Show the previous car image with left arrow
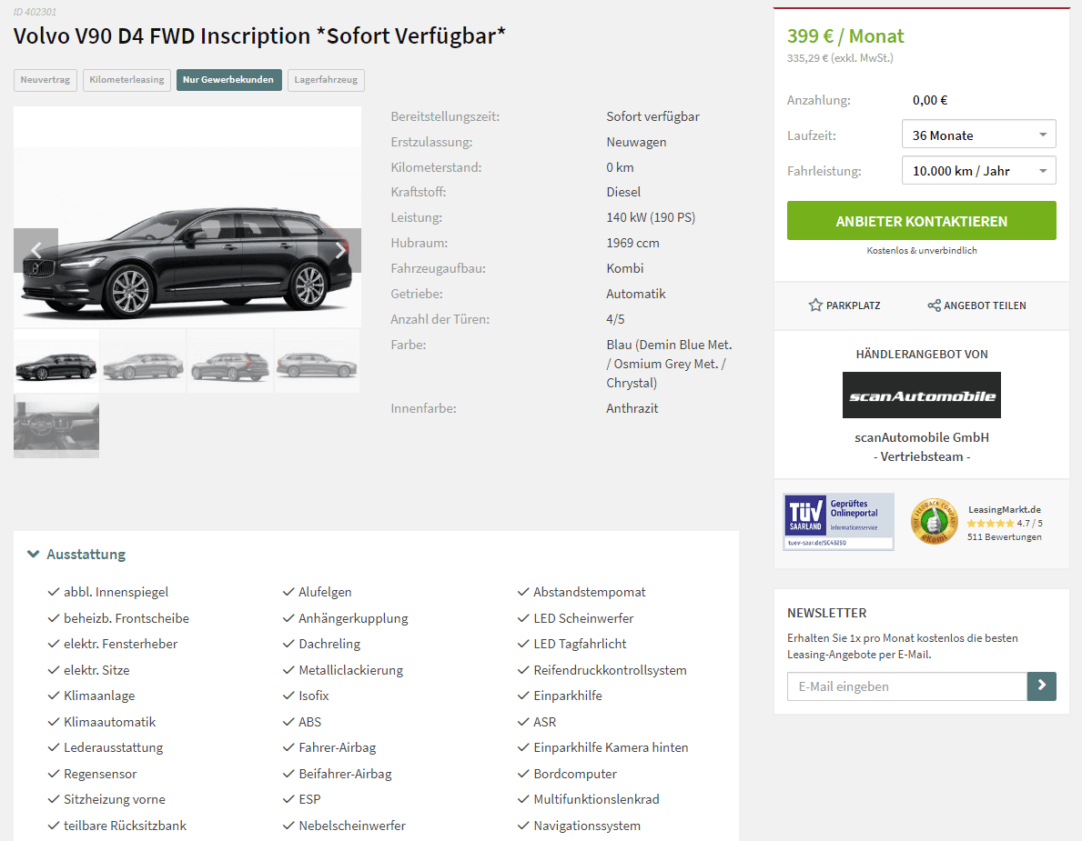1082x841 pixels. [35, 250]
